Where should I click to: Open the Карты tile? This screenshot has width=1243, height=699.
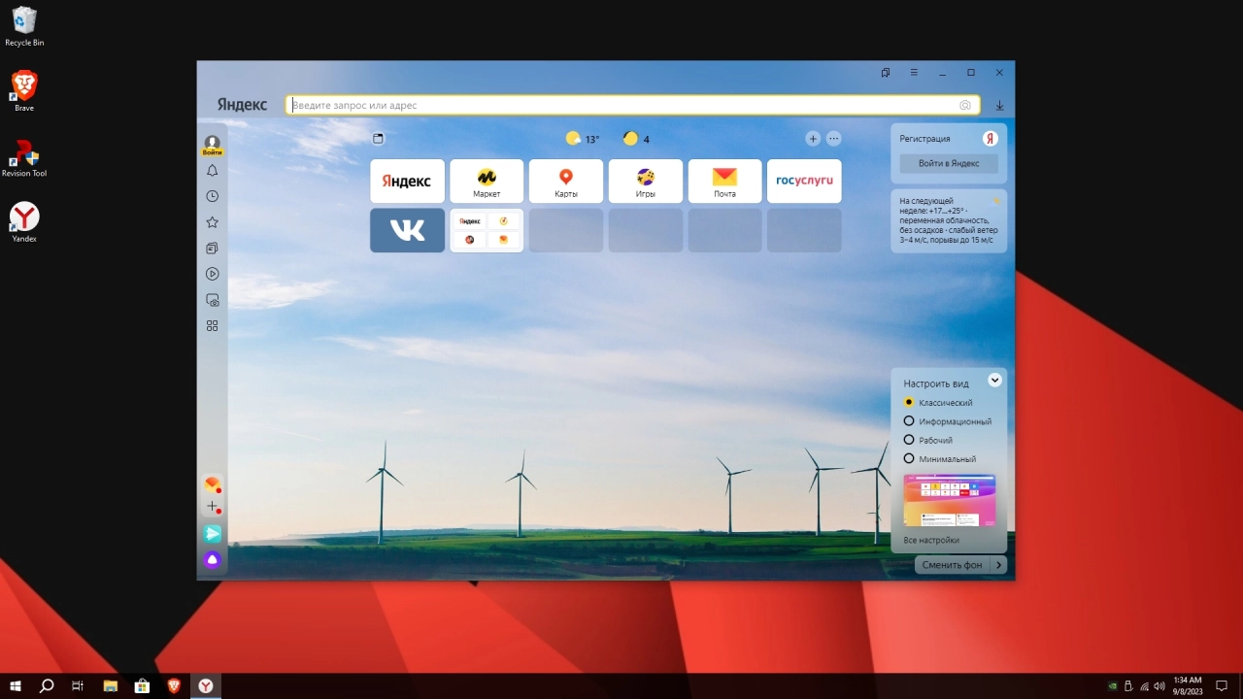click(566, 182)
